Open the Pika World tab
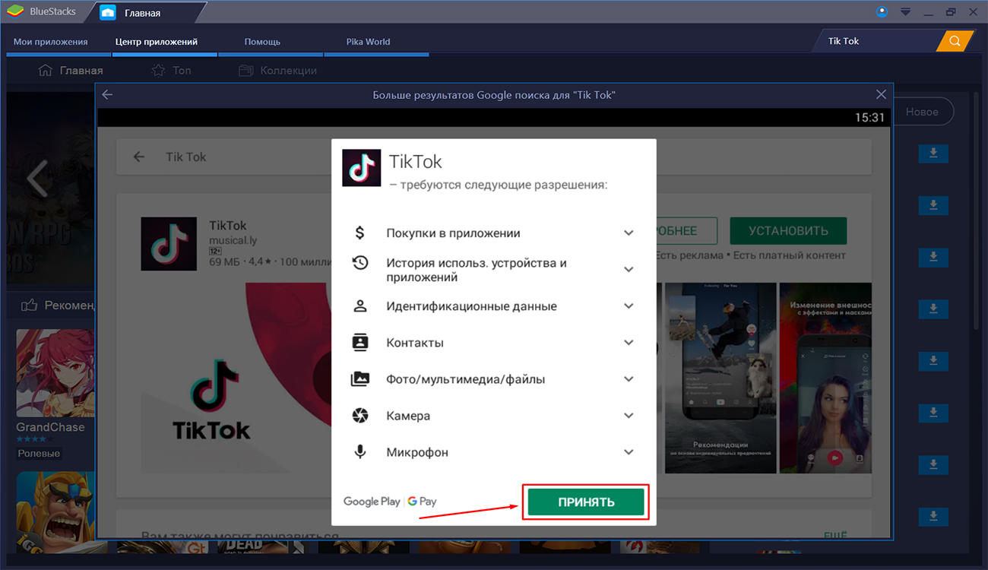988x570 pixels. coord(368,42)
